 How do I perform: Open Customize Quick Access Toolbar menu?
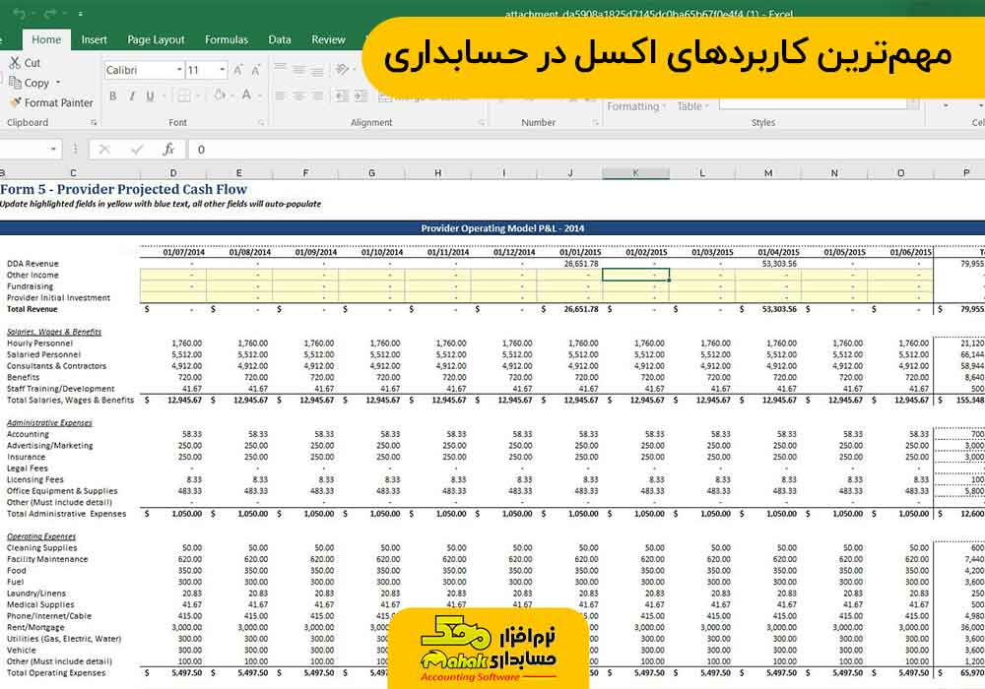point(81,14)
